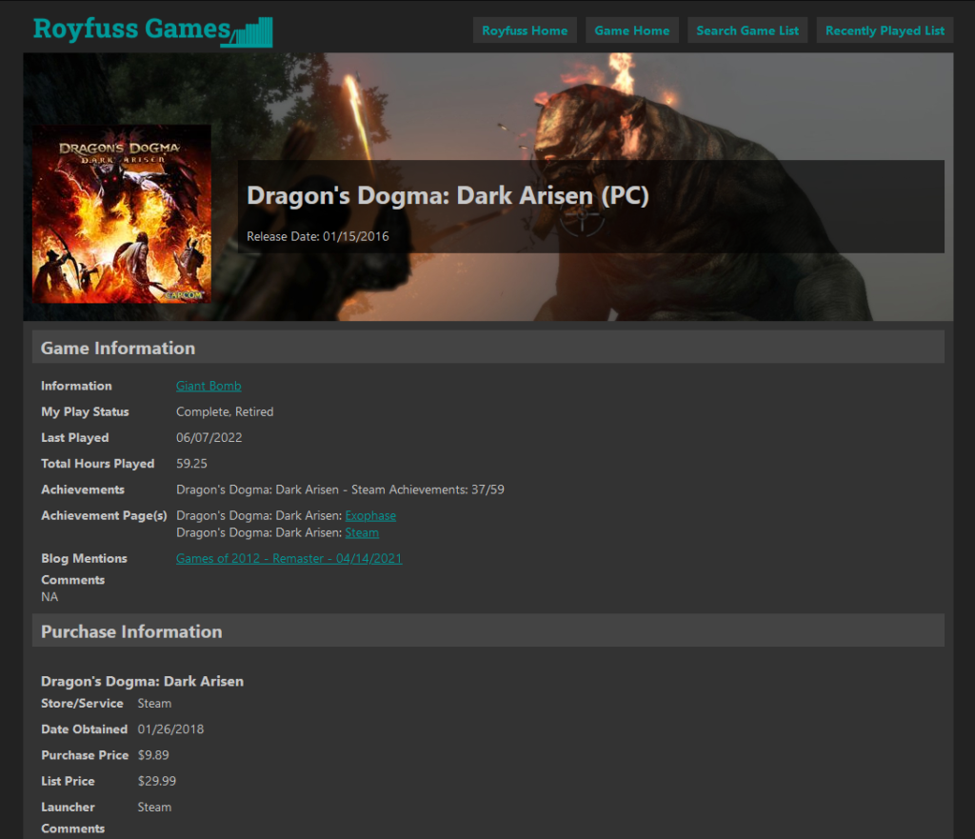Screen dimensions: 975x839
Task: Open the Game Home page
Action: [x=631, y=30]
